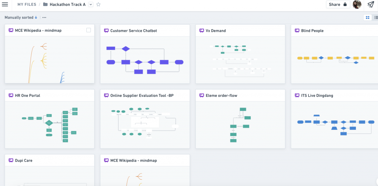
Task: Go to MY FILES breadcrumb
Action: [x=27, y=4]
